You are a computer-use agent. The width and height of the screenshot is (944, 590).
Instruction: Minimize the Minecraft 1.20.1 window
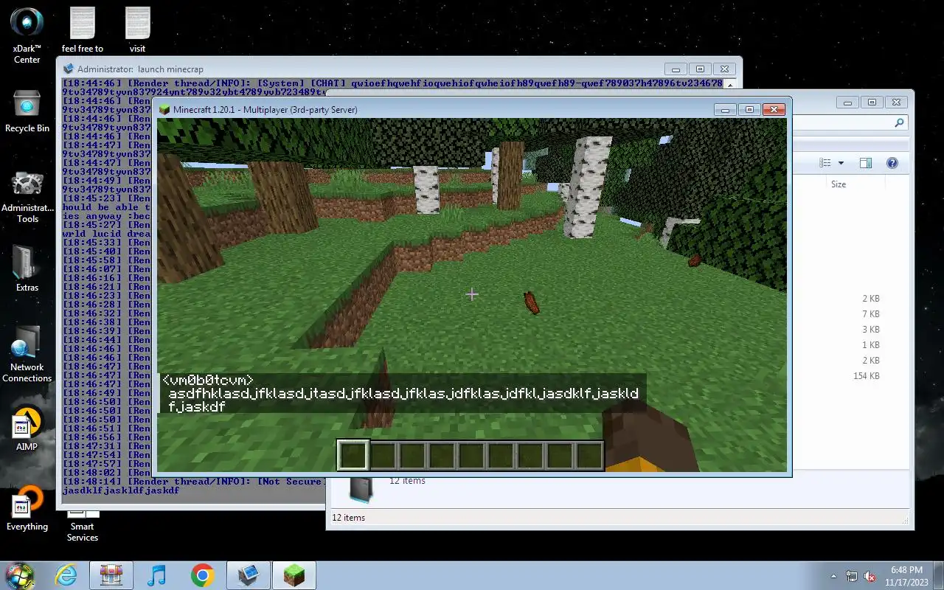click(x=726, y=110)
